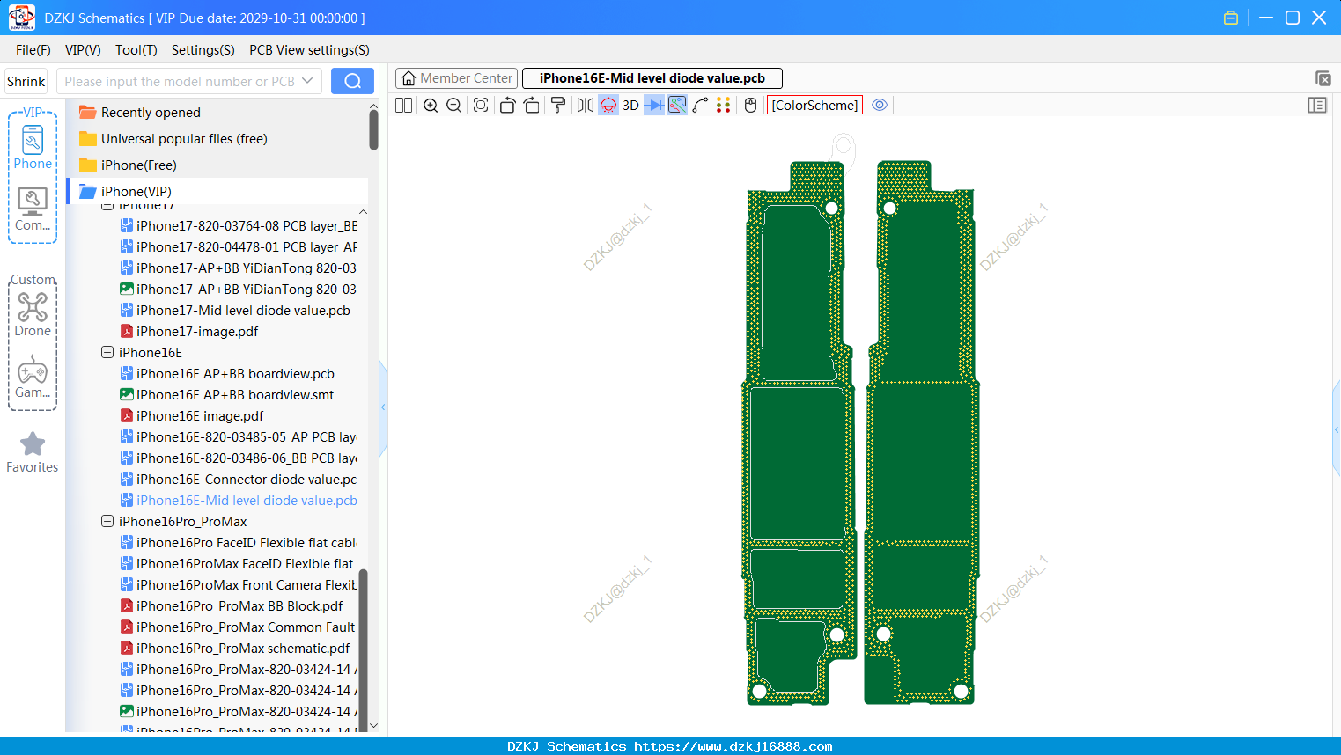Select the Drone category
Viewport: 1341px width, 755px height.
click(33, 315)
